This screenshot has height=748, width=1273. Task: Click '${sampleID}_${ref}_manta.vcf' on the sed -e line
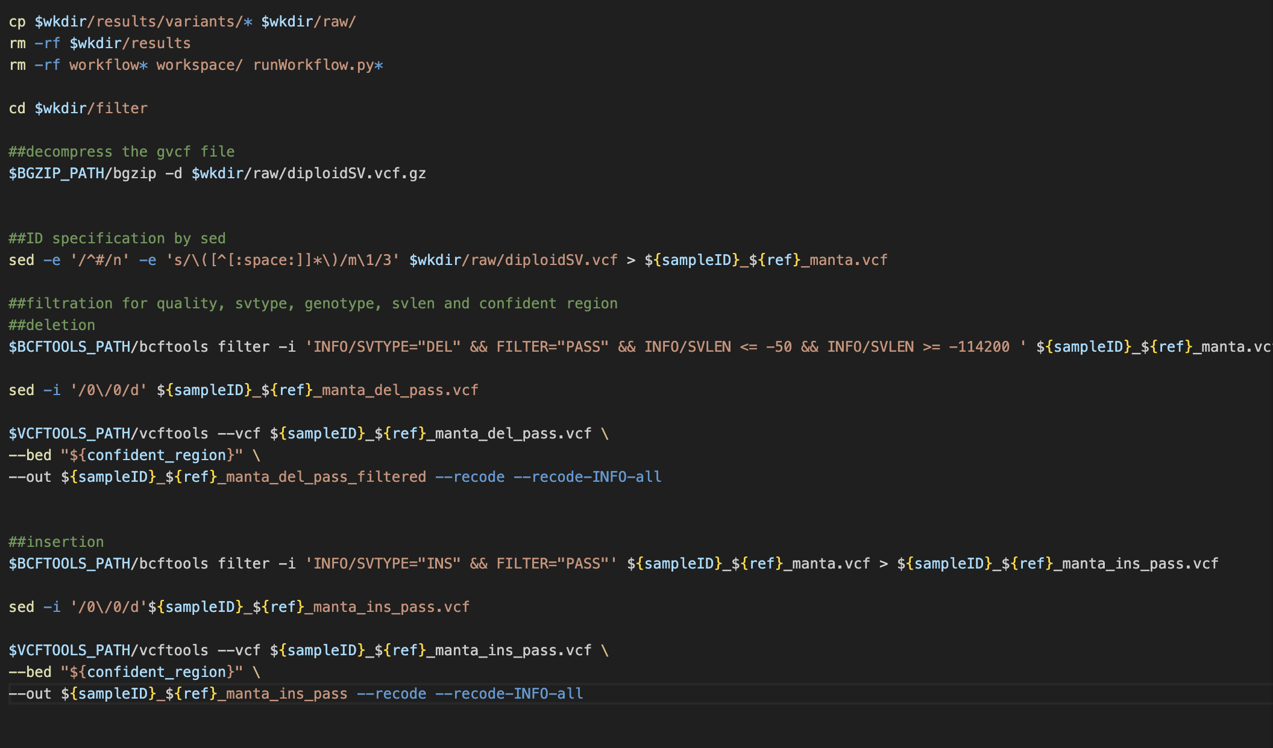[x=765, y=260]
